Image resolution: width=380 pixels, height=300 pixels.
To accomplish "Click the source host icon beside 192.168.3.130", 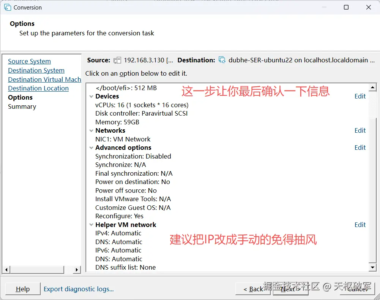I will click(x=117, y=60).
